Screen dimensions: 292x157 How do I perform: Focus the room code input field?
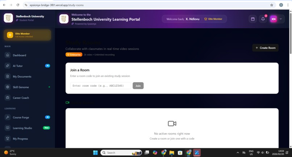101,86
